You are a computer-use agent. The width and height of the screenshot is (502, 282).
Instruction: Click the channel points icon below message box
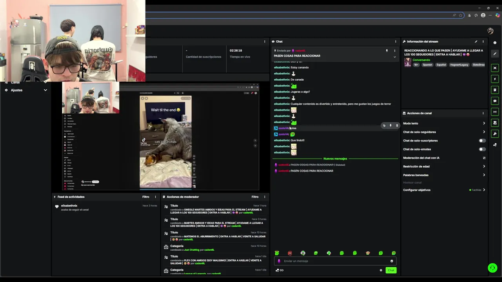coord(279,270)
